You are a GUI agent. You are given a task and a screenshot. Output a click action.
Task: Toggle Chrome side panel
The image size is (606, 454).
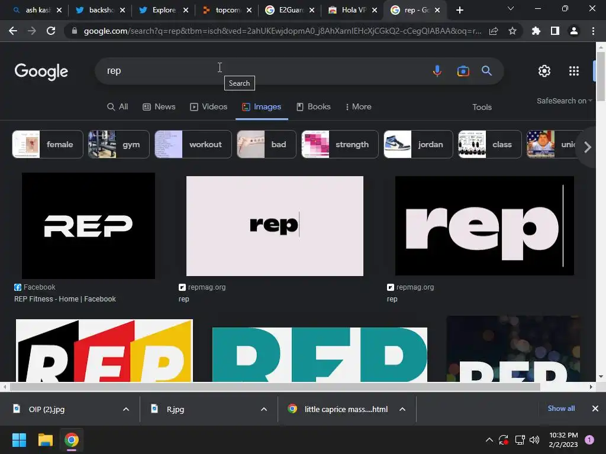click(555, 31)
